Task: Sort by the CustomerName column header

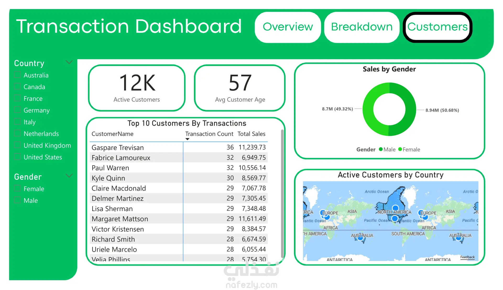Action: [112, 134]
